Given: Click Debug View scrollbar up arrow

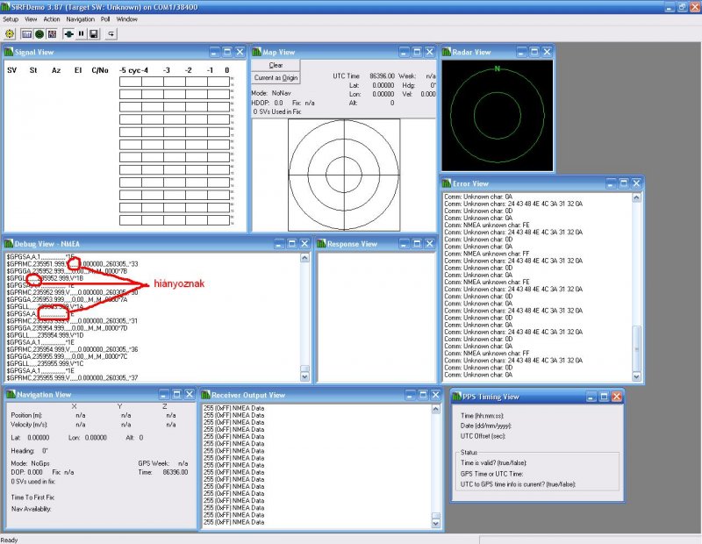Looking at the screenshot, I should point(304,258).
